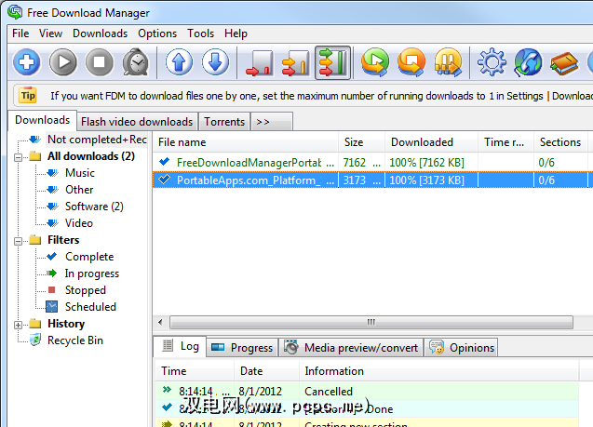Click the Time column header in log
593x427 pixels.
pos(195,370)
